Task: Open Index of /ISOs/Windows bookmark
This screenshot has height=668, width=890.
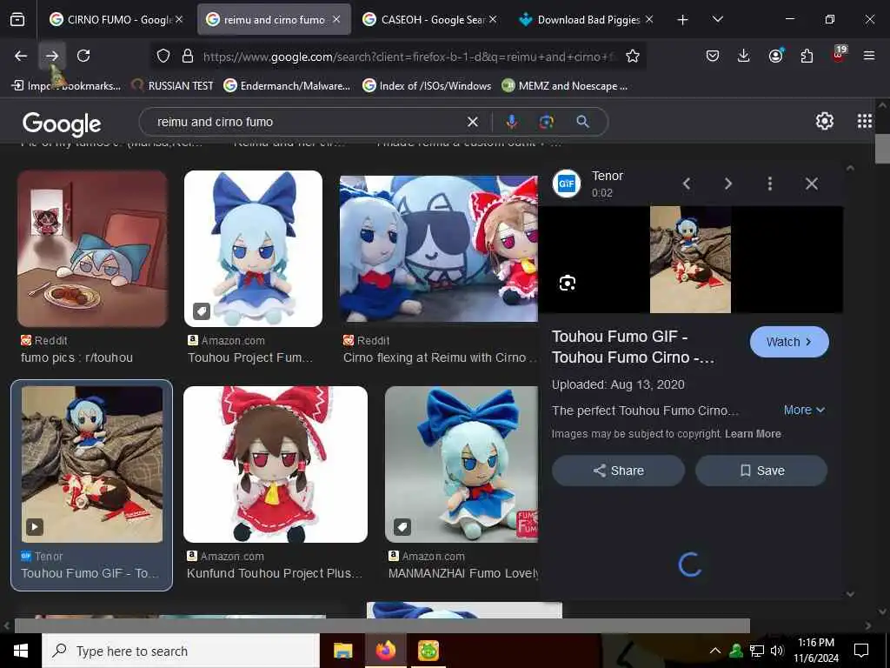Action: (x=427, y=86)
